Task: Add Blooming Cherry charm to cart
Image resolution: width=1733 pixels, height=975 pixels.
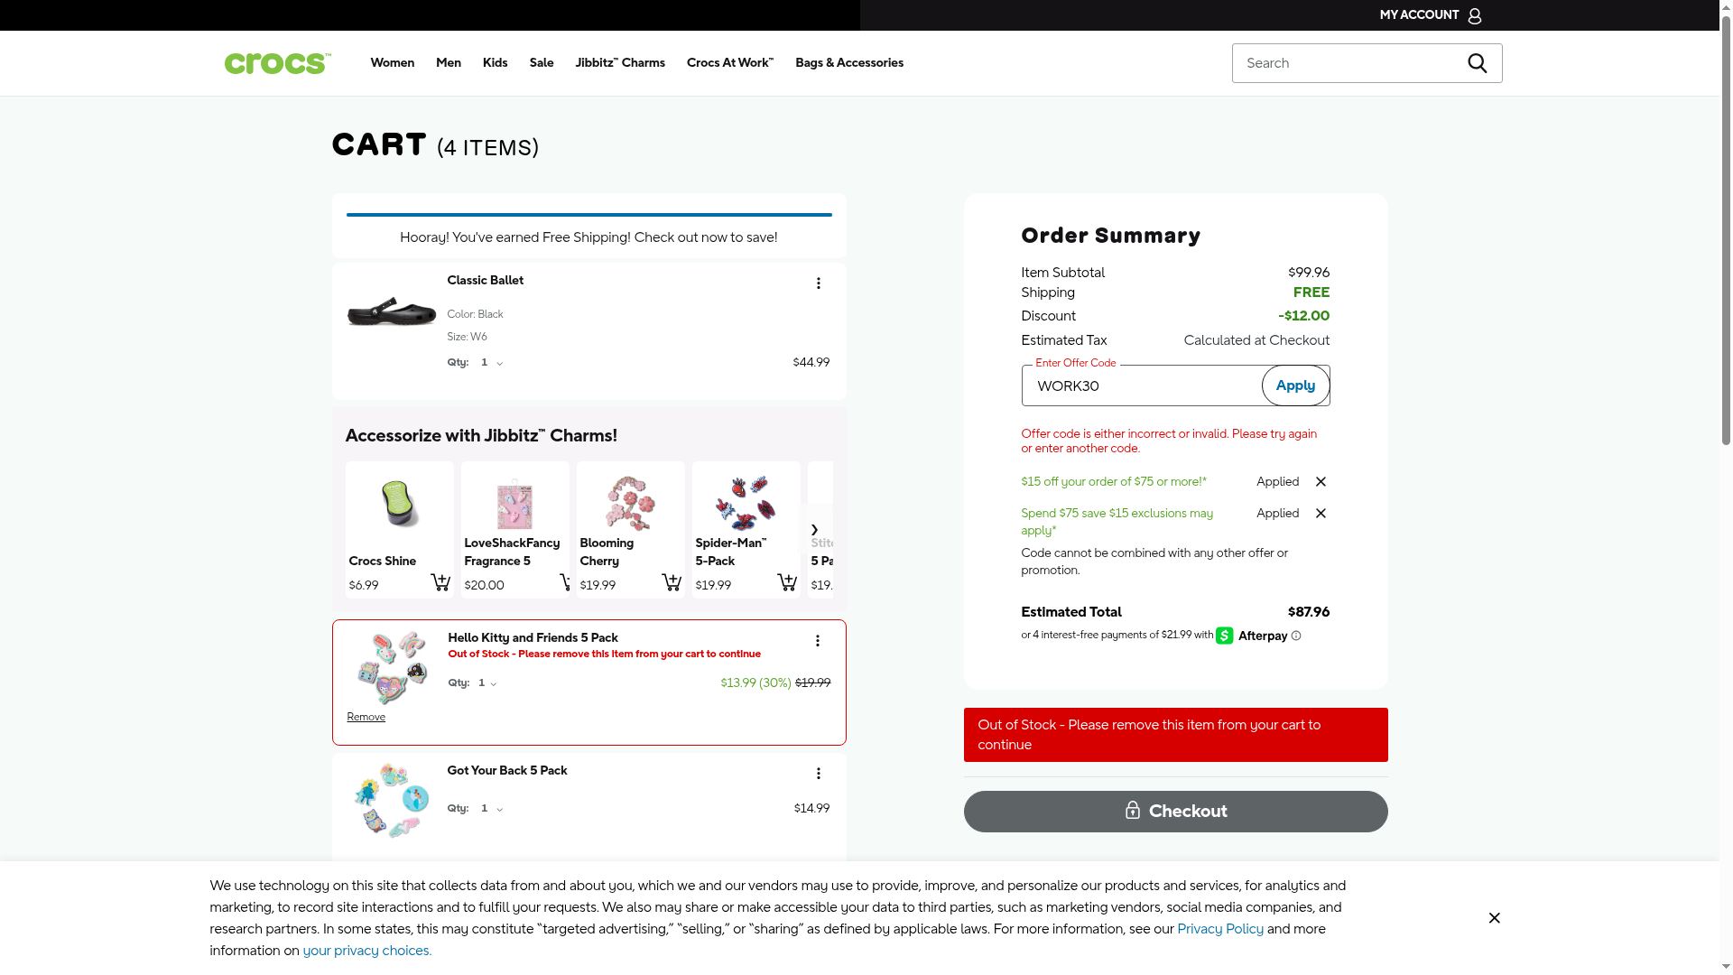Action: (x=671, y=582)
